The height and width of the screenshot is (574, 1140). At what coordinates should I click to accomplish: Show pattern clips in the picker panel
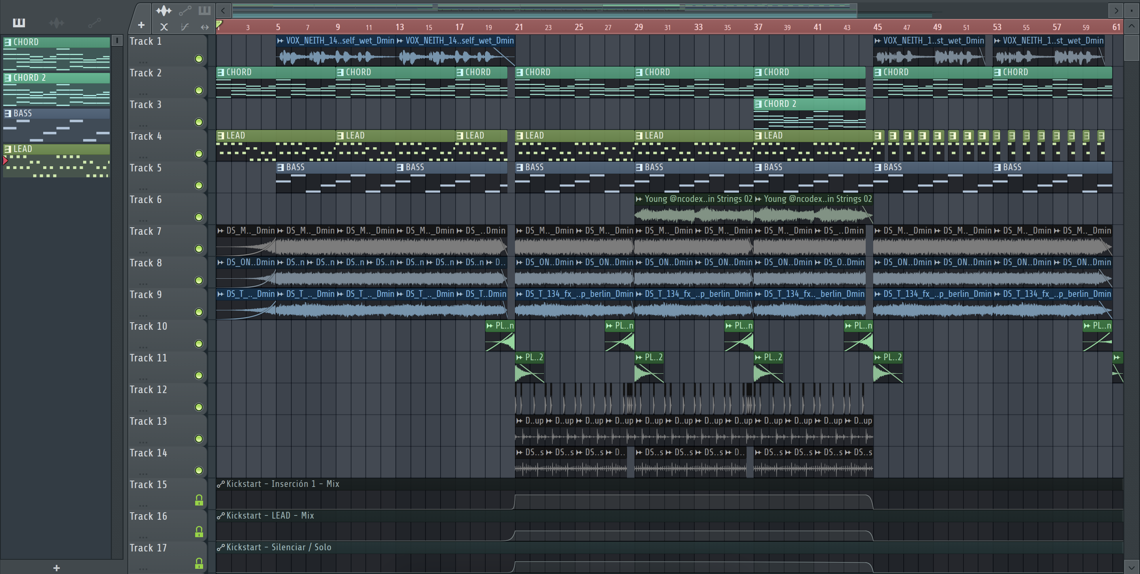pyautogui.click(x=19, y=23)
